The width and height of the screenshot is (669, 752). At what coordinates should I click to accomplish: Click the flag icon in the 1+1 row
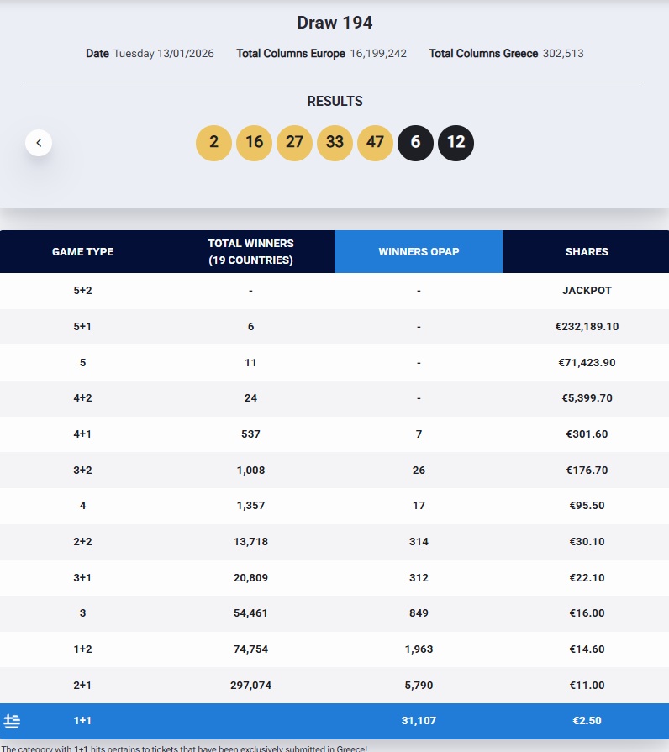13,721
